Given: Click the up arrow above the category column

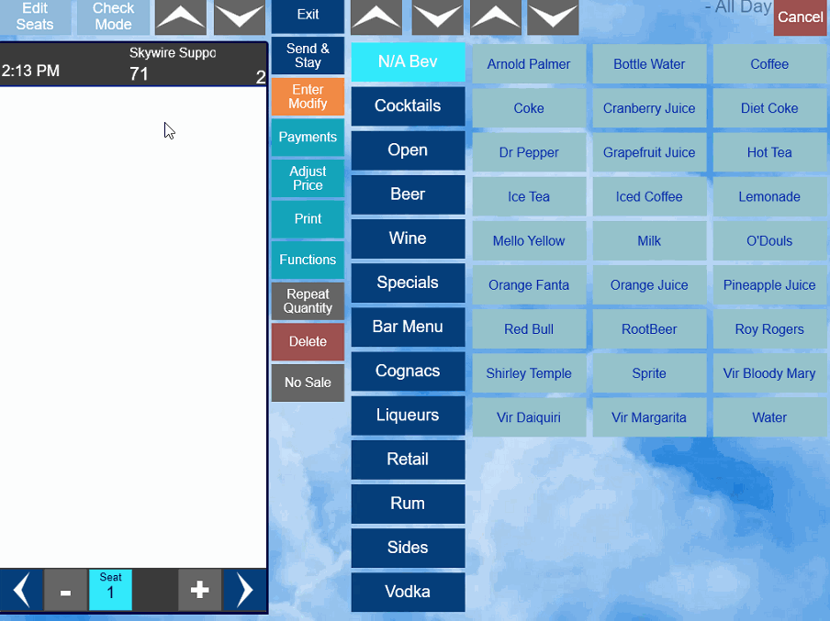Looking at the screenshot, I should 376,17.
